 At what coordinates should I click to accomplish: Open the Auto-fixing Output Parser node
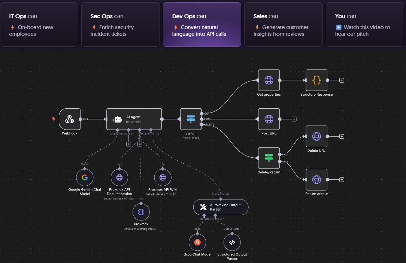(221, 207)
